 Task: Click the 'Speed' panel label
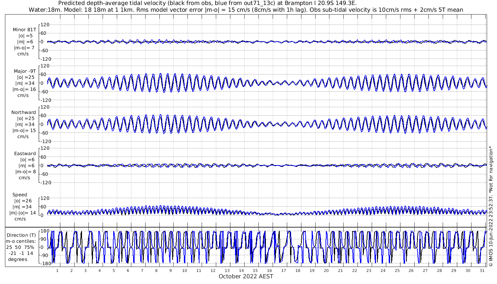(20, 195)
